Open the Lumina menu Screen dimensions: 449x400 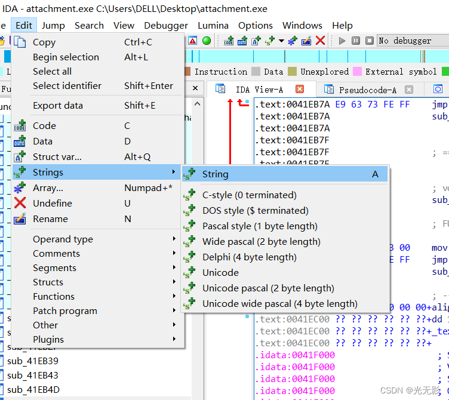(213, 25)
